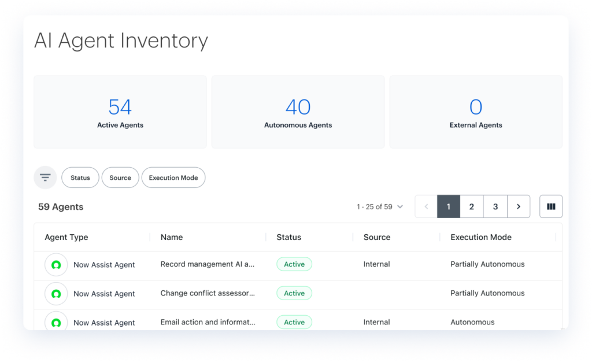Open the Change conflict assessor entry
592x362 pixels.
[207, 293]
